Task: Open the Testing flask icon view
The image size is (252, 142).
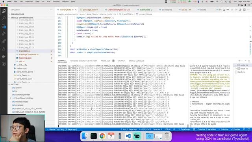Action: pos(4,49)
